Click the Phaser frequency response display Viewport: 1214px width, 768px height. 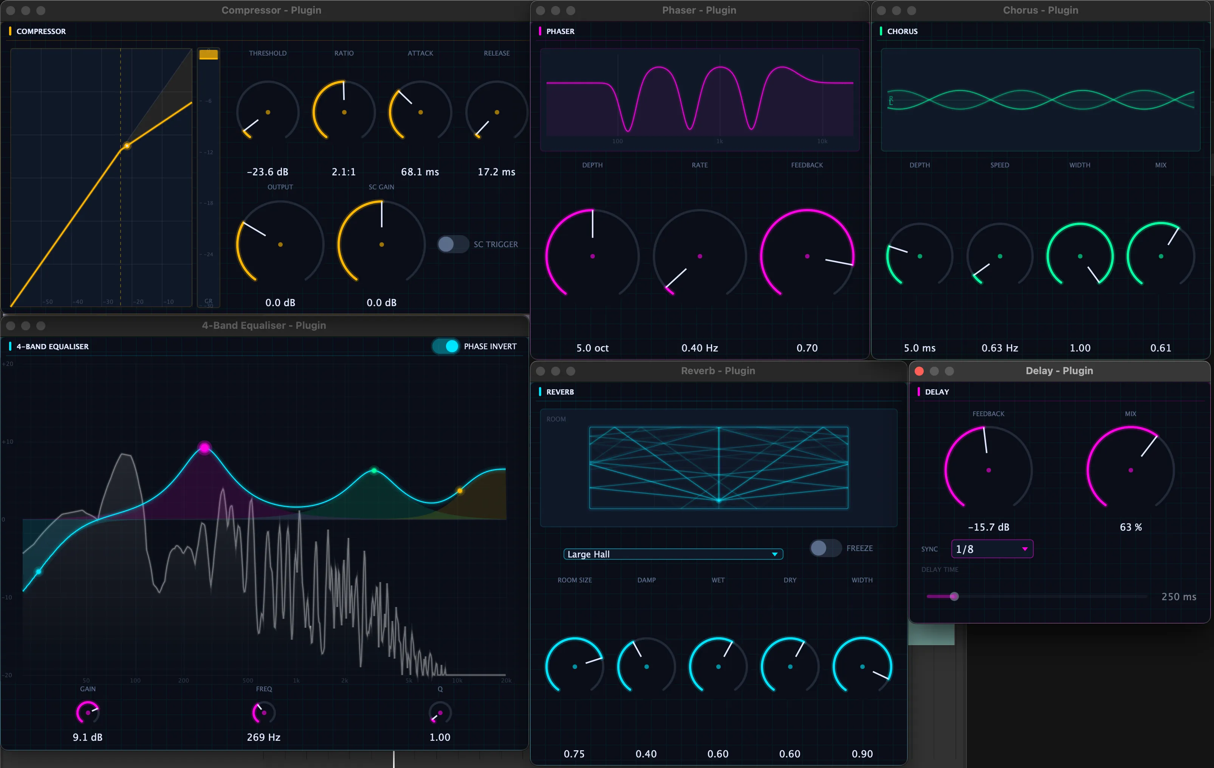pyautogui.click(x=700, y=99)
